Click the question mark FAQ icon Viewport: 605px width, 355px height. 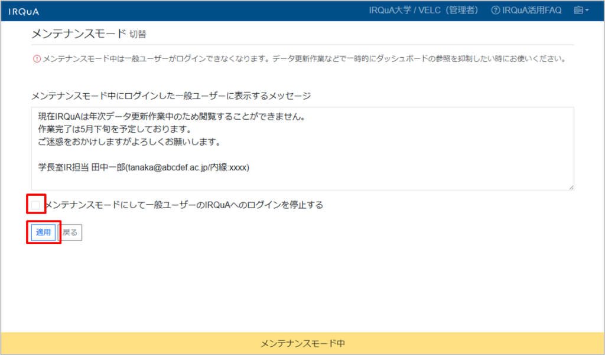(495, 11)
